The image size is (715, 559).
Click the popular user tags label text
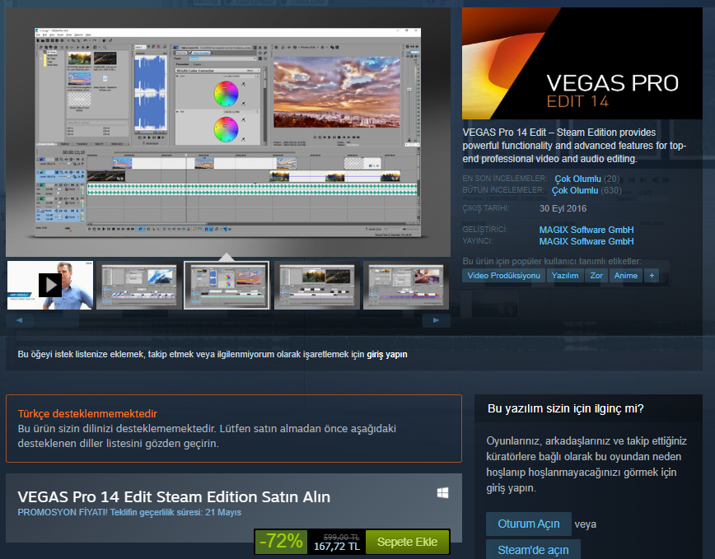click(x=552, y=261)
